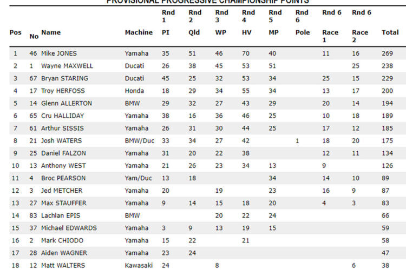Click Cru HALLIDAY name cell
This screenshot has width=406, height=270.
[x=62, y=116]
